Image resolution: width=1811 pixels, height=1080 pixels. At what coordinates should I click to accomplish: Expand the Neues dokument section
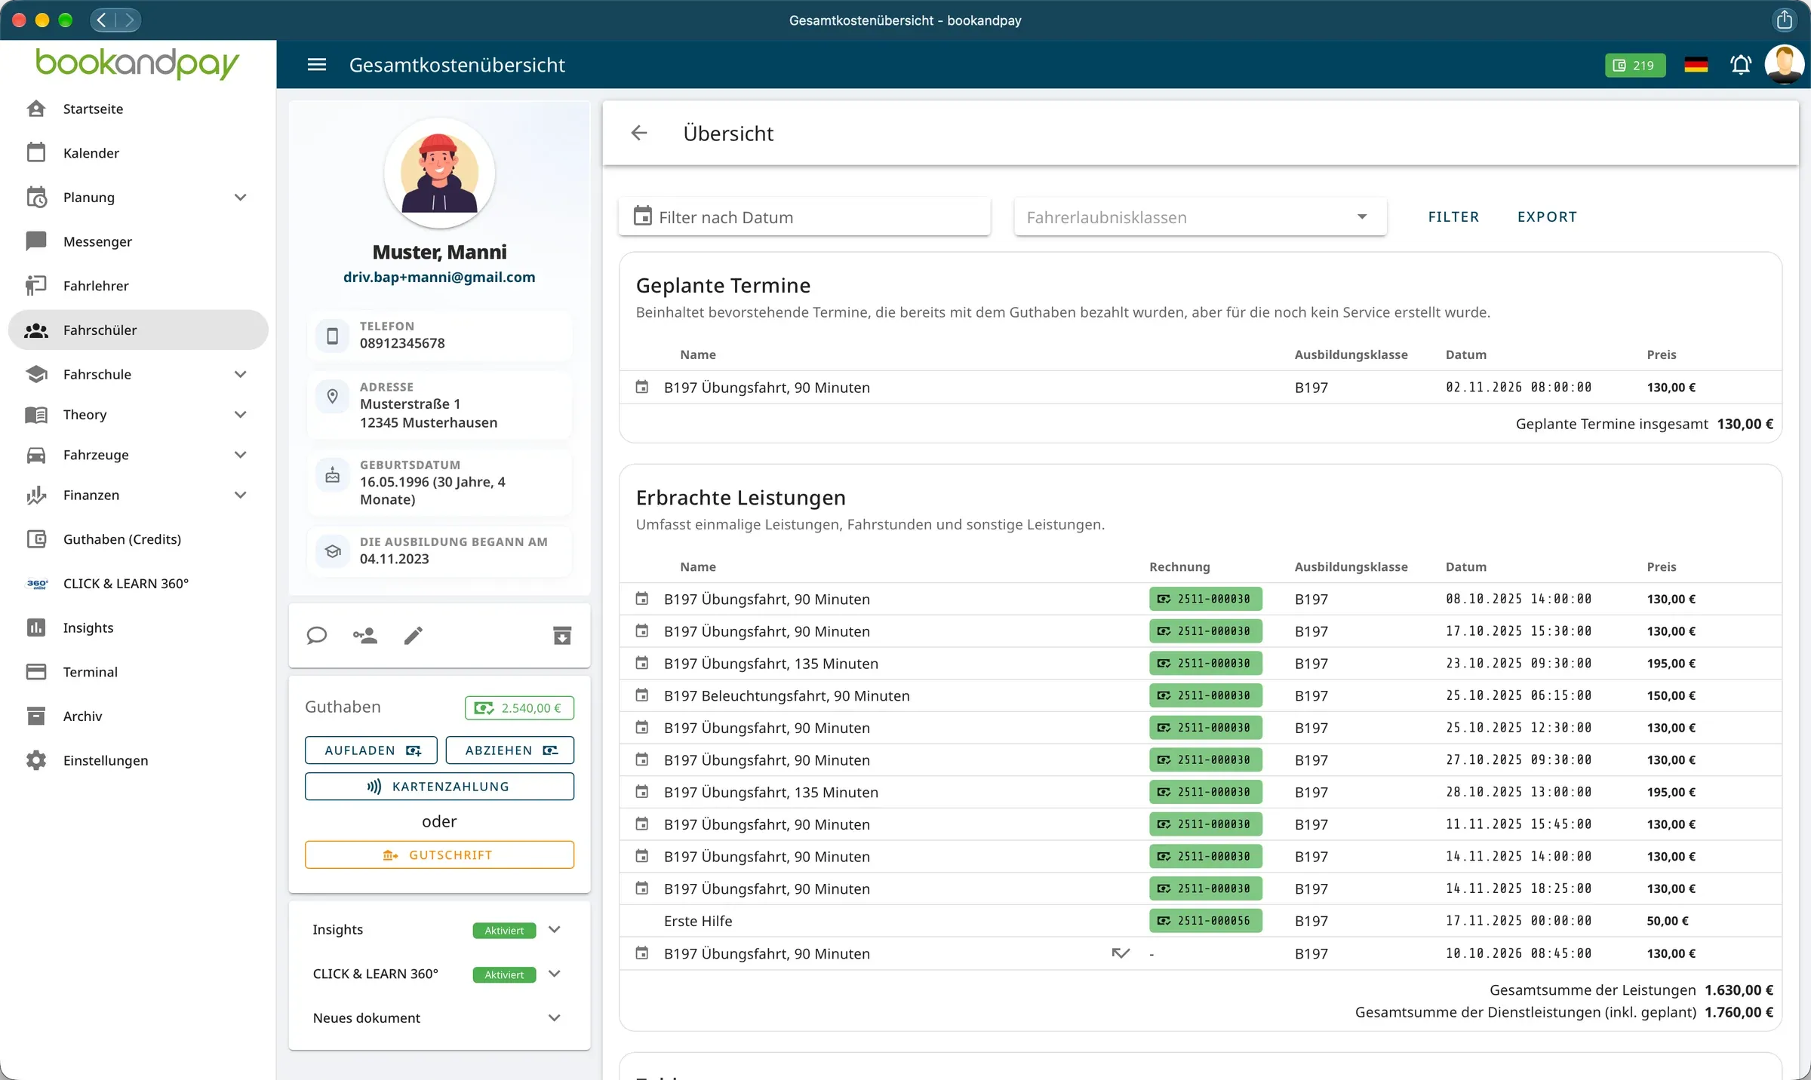(x=555, y=1018)
